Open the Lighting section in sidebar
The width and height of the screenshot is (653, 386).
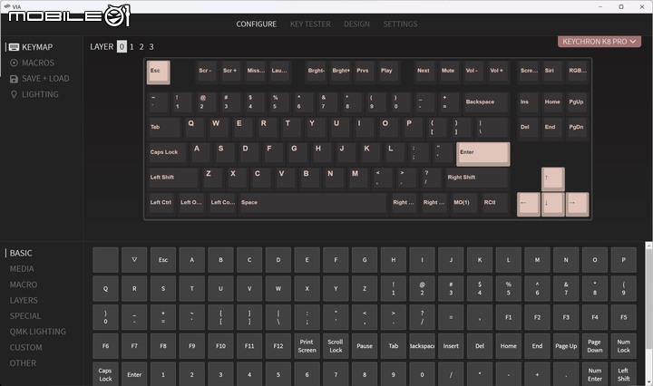point(34,94)
